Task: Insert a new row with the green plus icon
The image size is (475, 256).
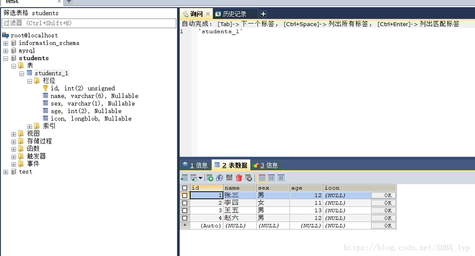Action: [x=210, y=178]
